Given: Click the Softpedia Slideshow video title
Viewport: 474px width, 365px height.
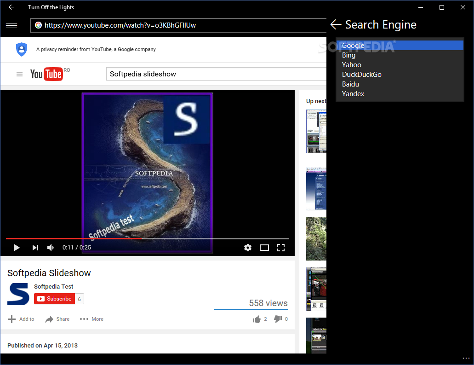Looking at the screenshot, I should tap(49, 273).
